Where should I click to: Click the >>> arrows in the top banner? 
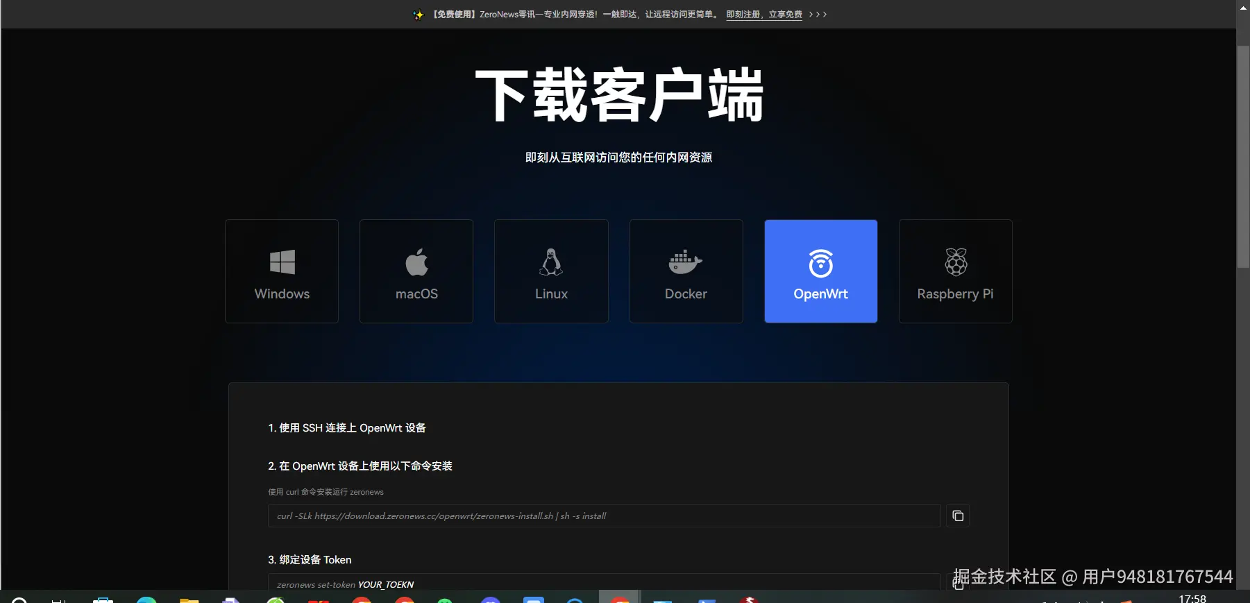click(818, 15)
